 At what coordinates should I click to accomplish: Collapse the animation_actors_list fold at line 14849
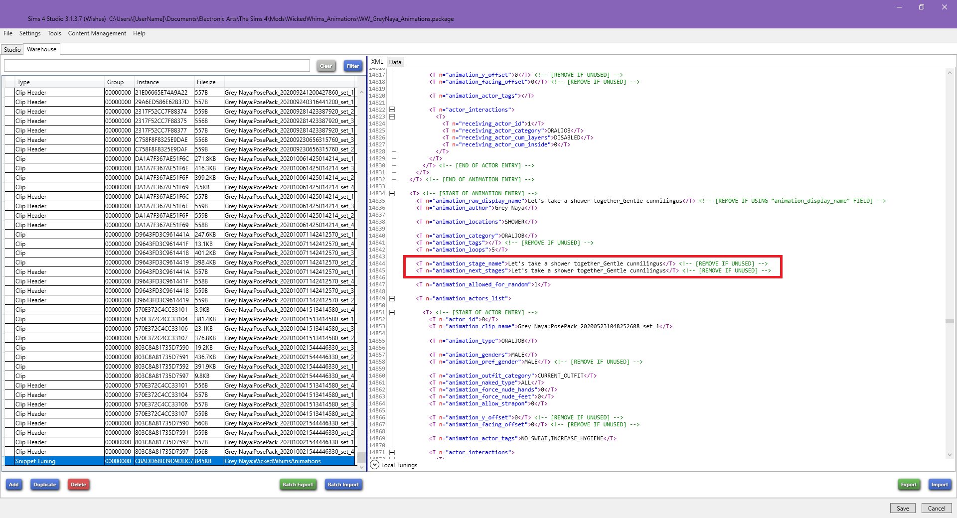(x=392, y=298)
